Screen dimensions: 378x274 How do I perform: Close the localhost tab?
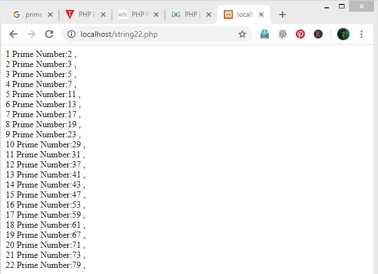261,15
